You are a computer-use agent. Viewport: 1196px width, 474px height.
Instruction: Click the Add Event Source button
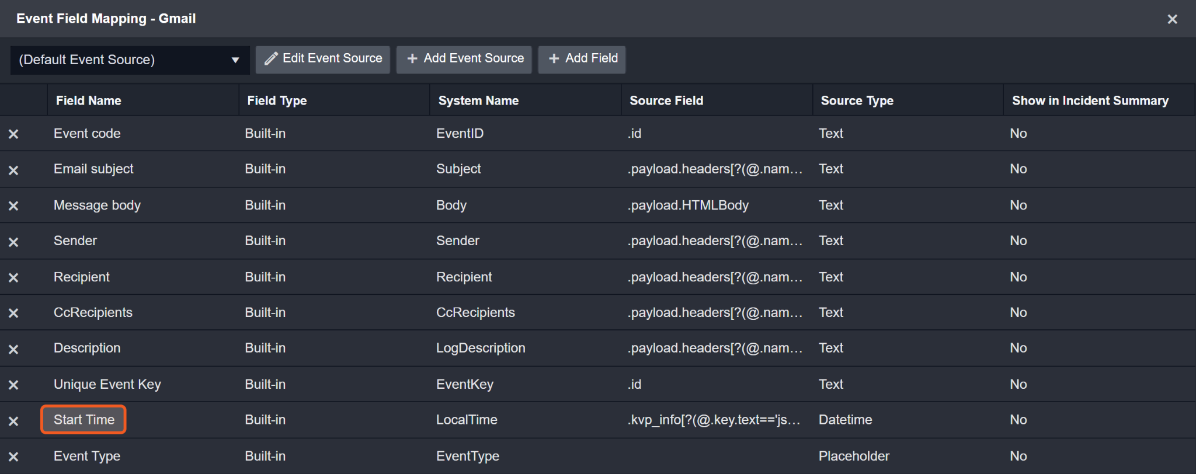point(464,59)
